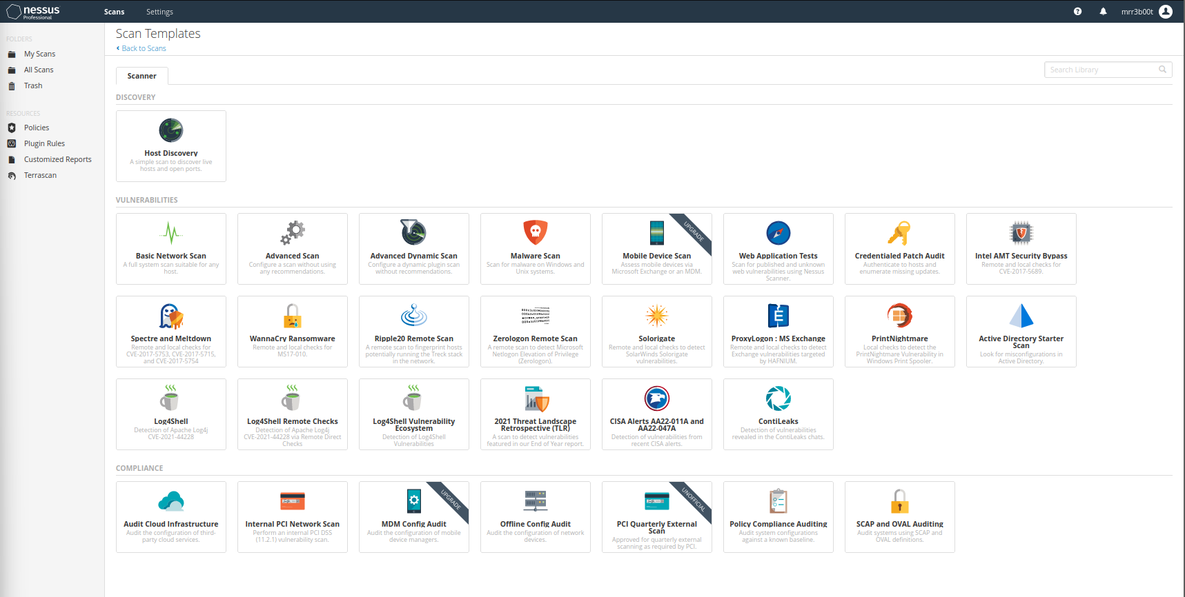Switch to the Scans top menu
This screenshot has height=597, width=1185.
point(115,12)
